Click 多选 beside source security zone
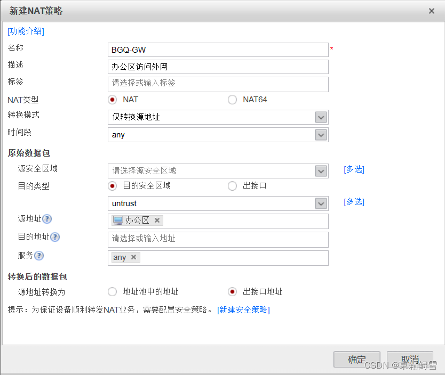The width and height of the screenshot is (445, 375). click(x=354, y=169)
